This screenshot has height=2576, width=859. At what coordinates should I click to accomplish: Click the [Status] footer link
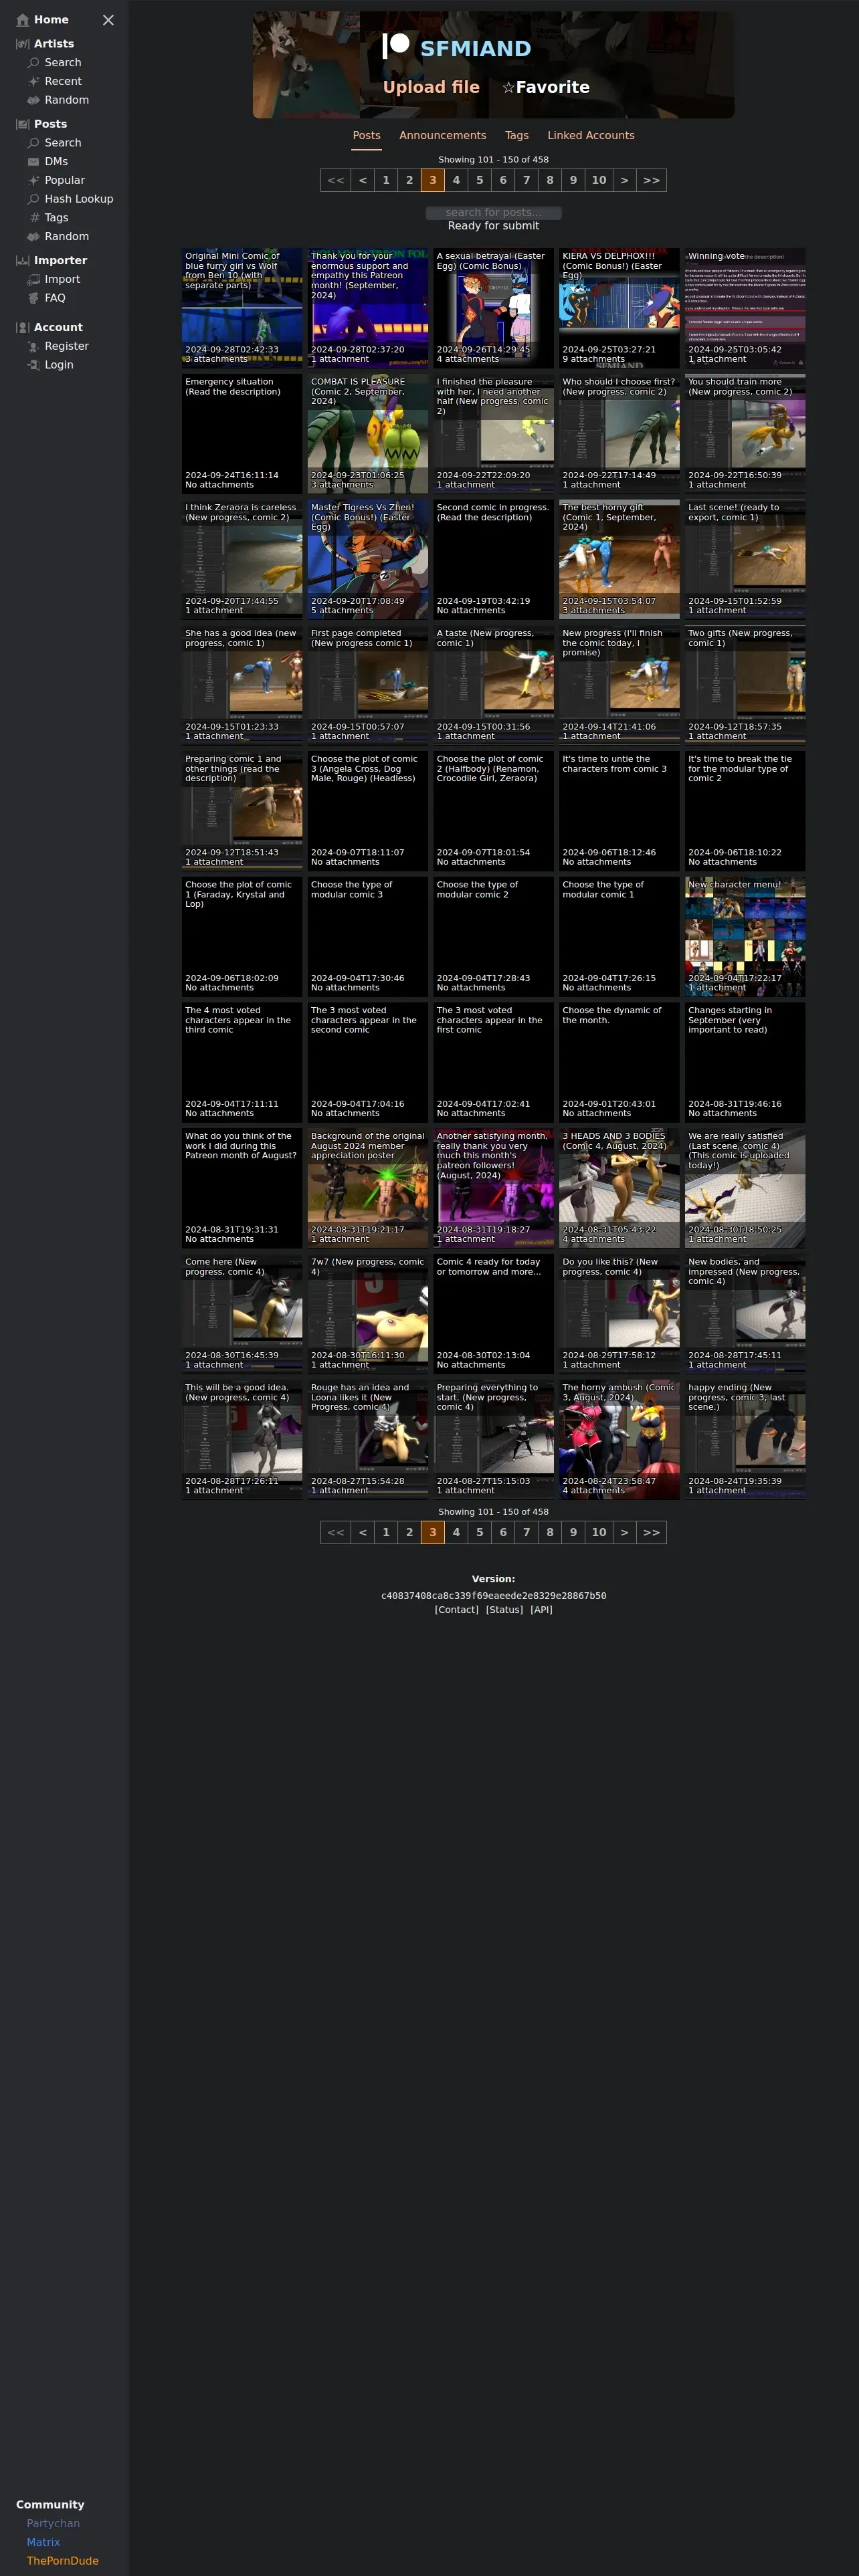tap(504, 1610)
